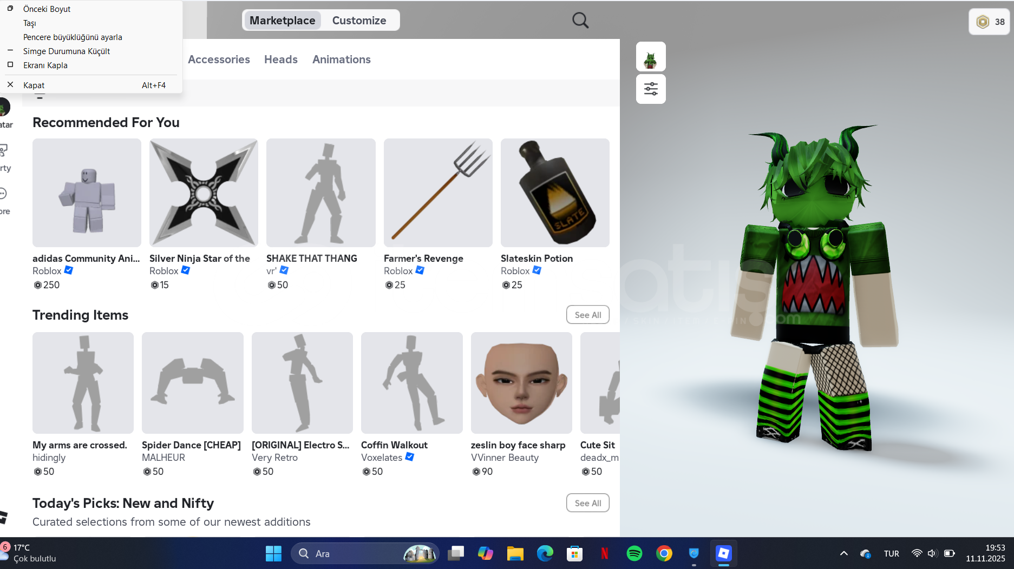The width and height of the screenshot is (1014, 569).
Task: Launch Microsoft Edge from the taskbar
Action: 545,553
